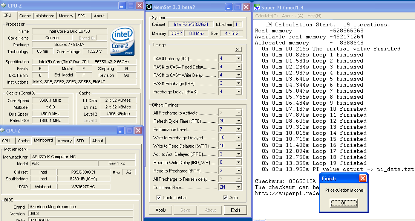Screen dimensions: 415x221
Task: Open the About...(A) menu in Super PI
Action: coord(292,16)
